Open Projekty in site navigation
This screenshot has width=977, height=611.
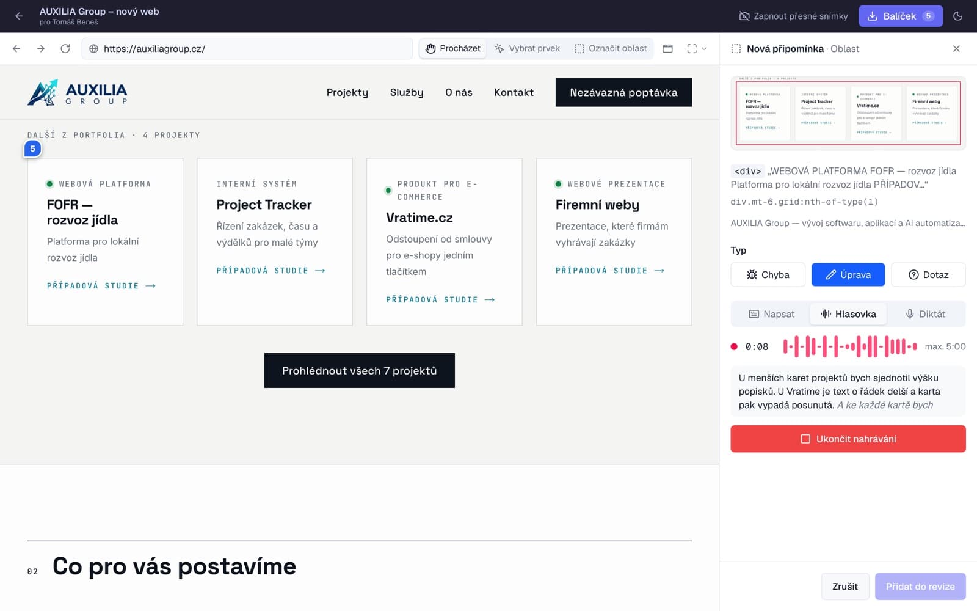click(347, 93)
